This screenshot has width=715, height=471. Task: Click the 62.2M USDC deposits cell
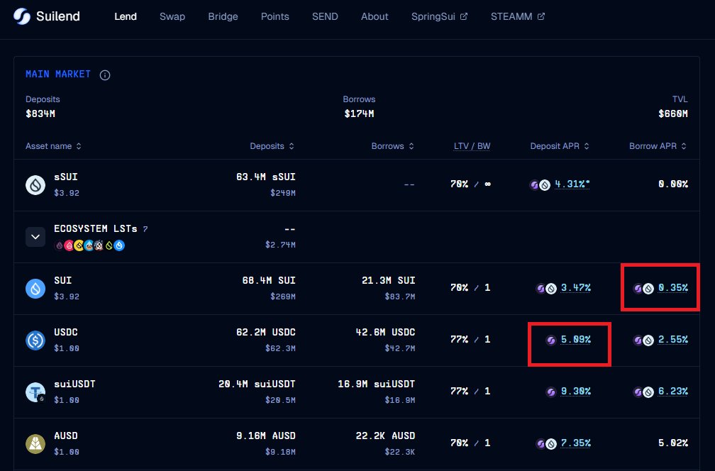[266, 332]
